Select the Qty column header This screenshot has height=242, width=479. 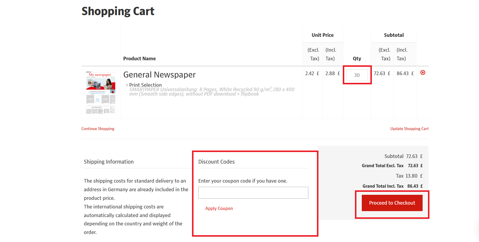coord(357,58)
